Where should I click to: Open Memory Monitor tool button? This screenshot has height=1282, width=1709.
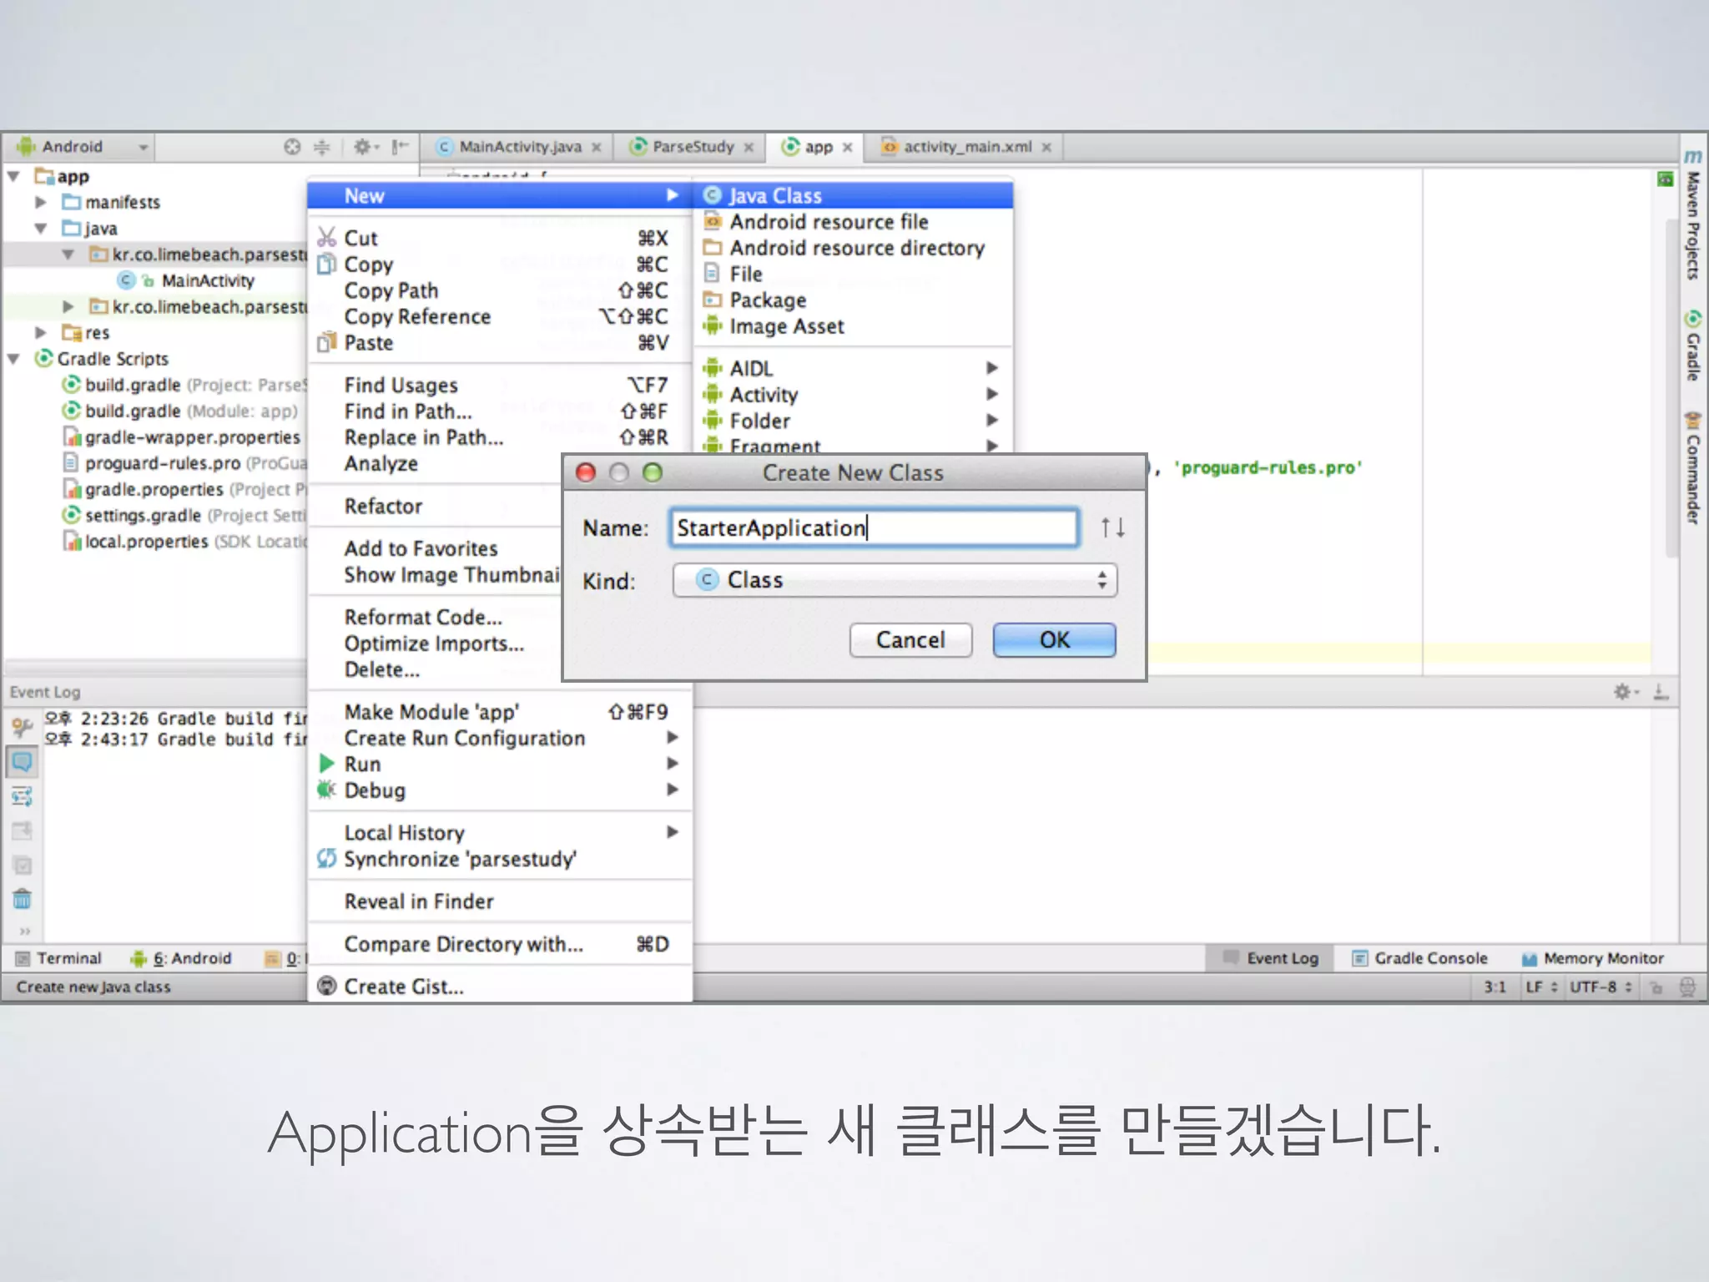click(1593, 958)
